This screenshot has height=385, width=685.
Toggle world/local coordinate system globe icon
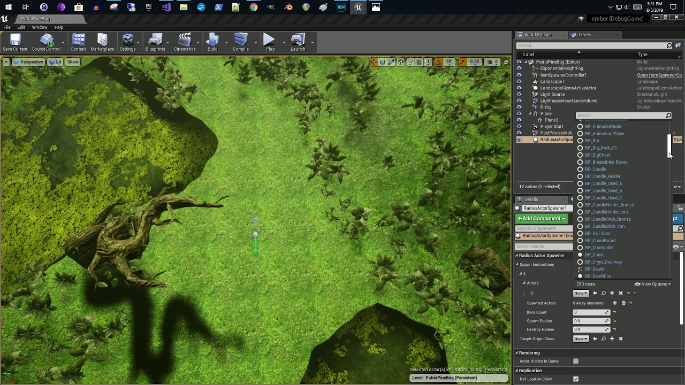coord(401,62)
